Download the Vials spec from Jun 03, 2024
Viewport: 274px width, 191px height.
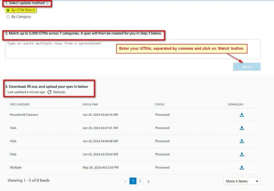(242, 154)
